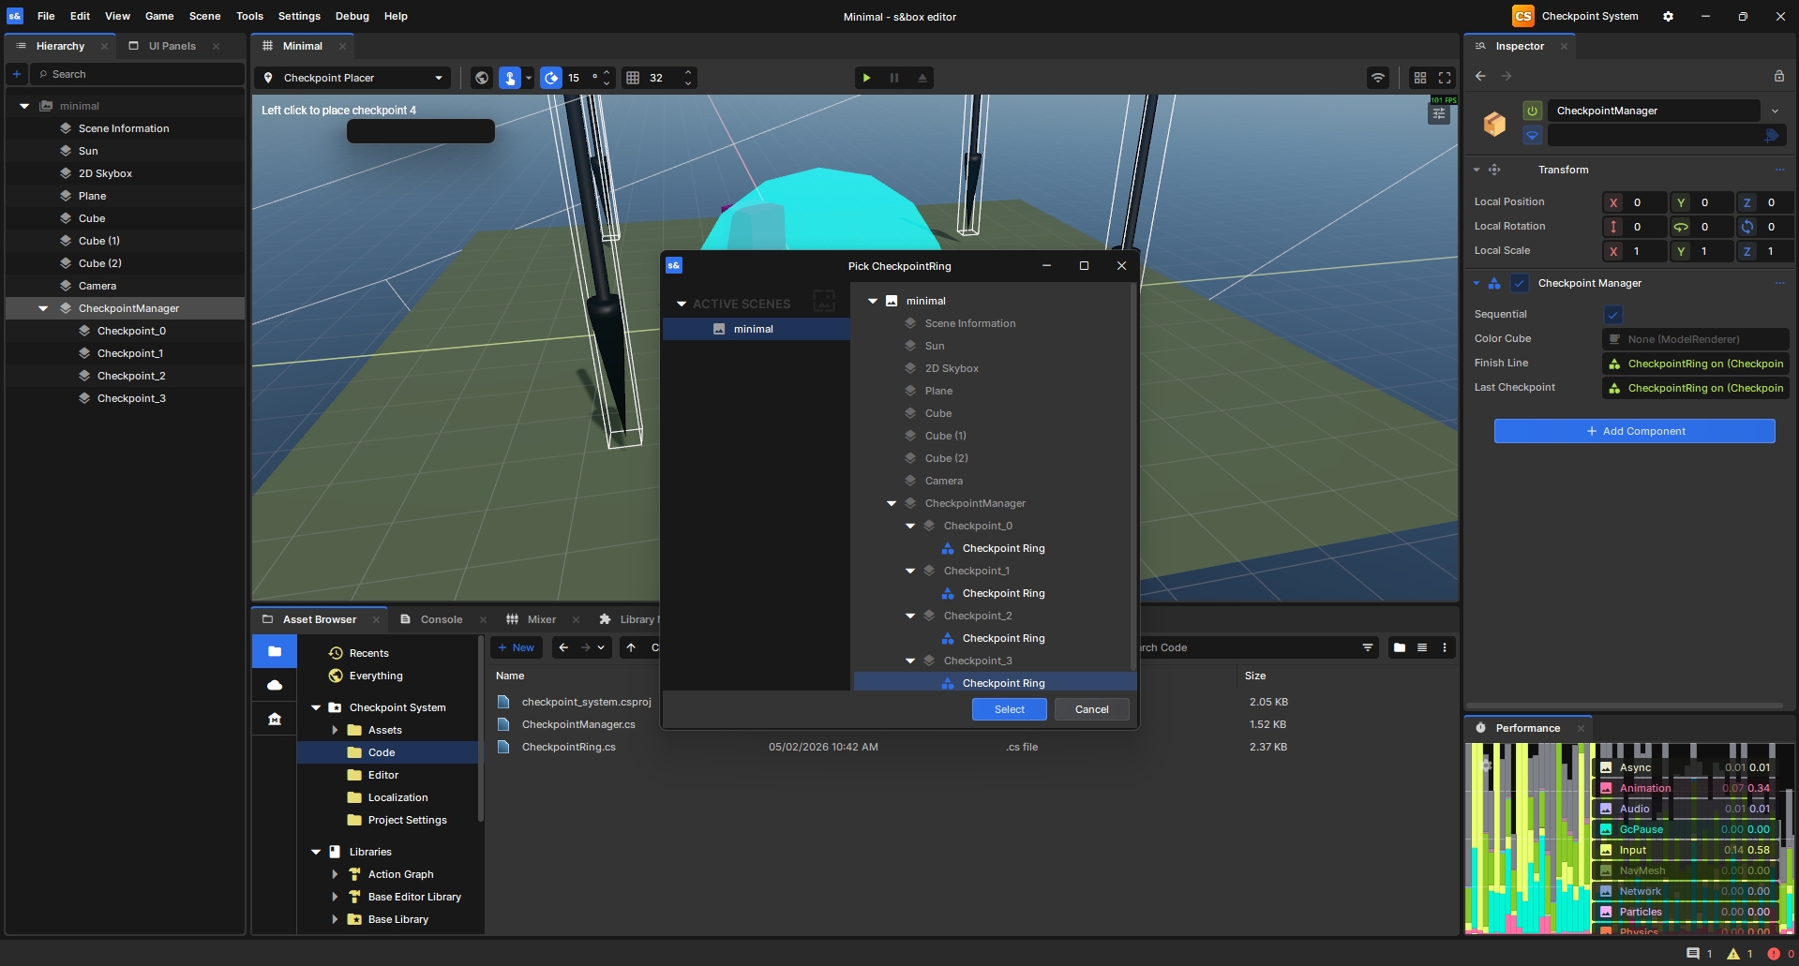Toggle the CheckpointManager GameObject power button

tap(1532, 111)
